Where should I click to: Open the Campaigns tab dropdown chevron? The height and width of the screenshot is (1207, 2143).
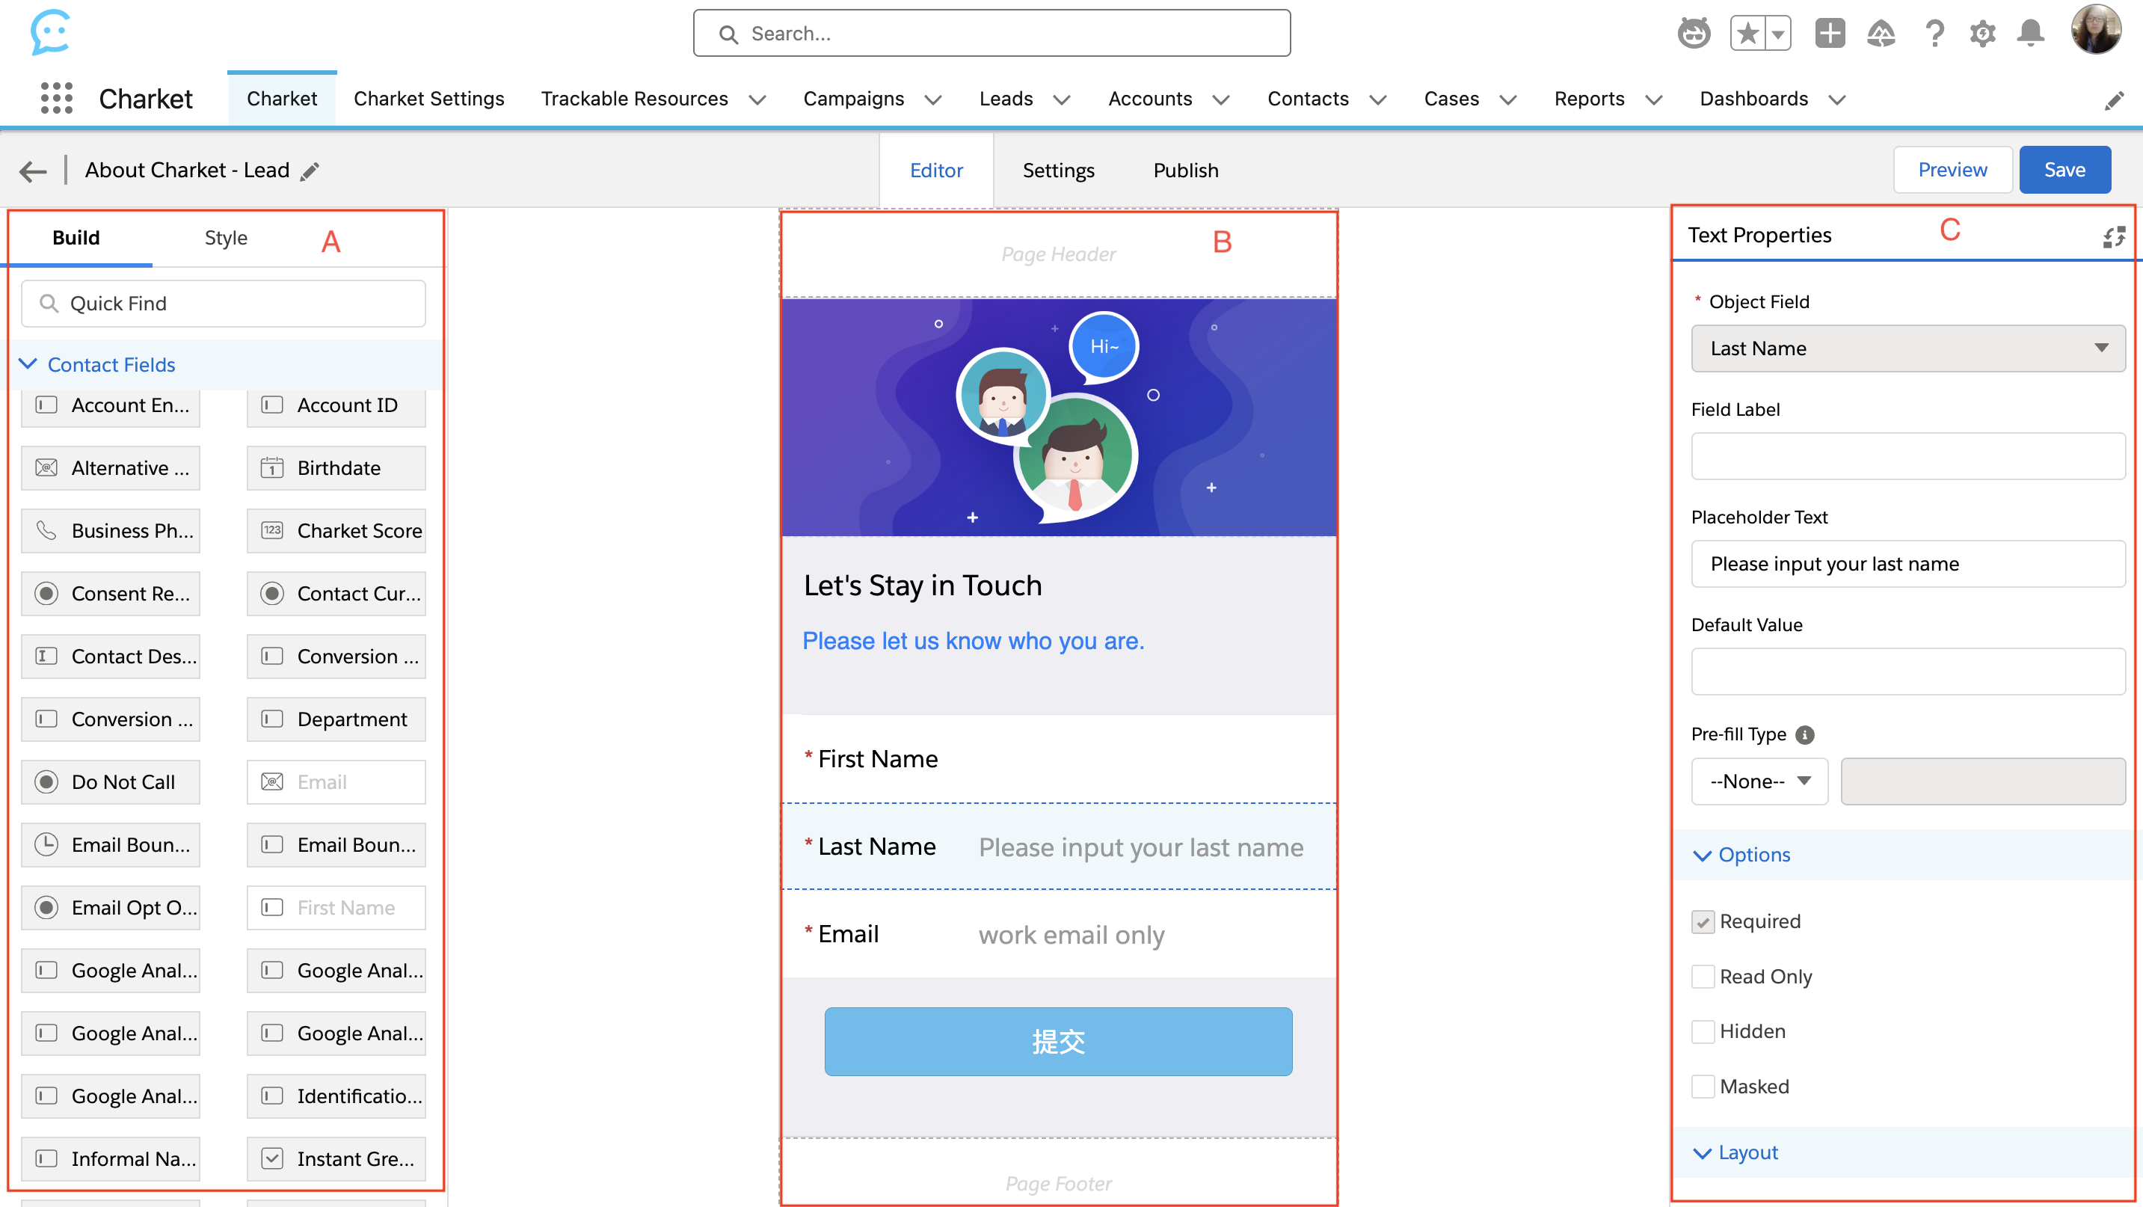point(932,99)
